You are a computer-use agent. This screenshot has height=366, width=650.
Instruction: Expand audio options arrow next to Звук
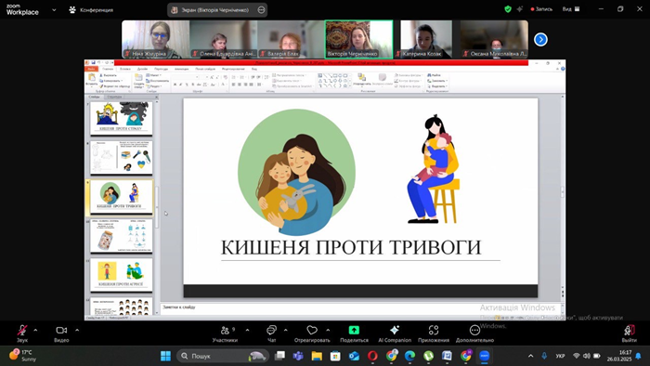coord(35,331)
